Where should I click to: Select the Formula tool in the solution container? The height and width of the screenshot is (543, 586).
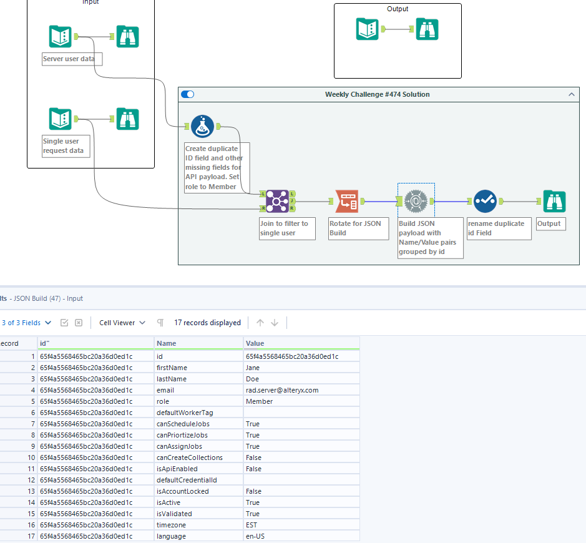[202, 125]
